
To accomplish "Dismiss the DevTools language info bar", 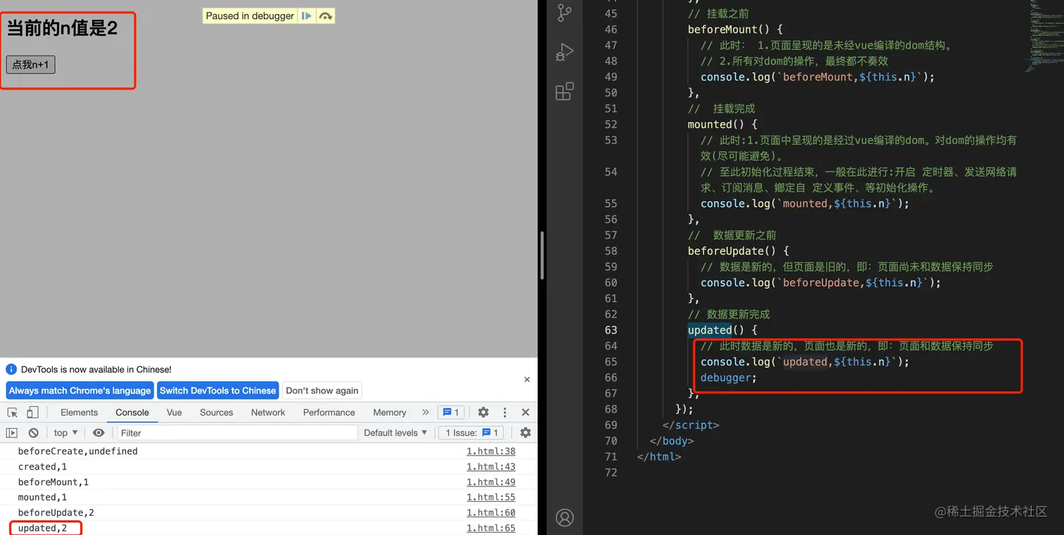I will click(x=527, y=379).
